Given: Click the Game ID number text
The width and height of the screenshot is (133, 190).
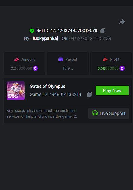Looking at the screenshot, I should click(65, 94).
